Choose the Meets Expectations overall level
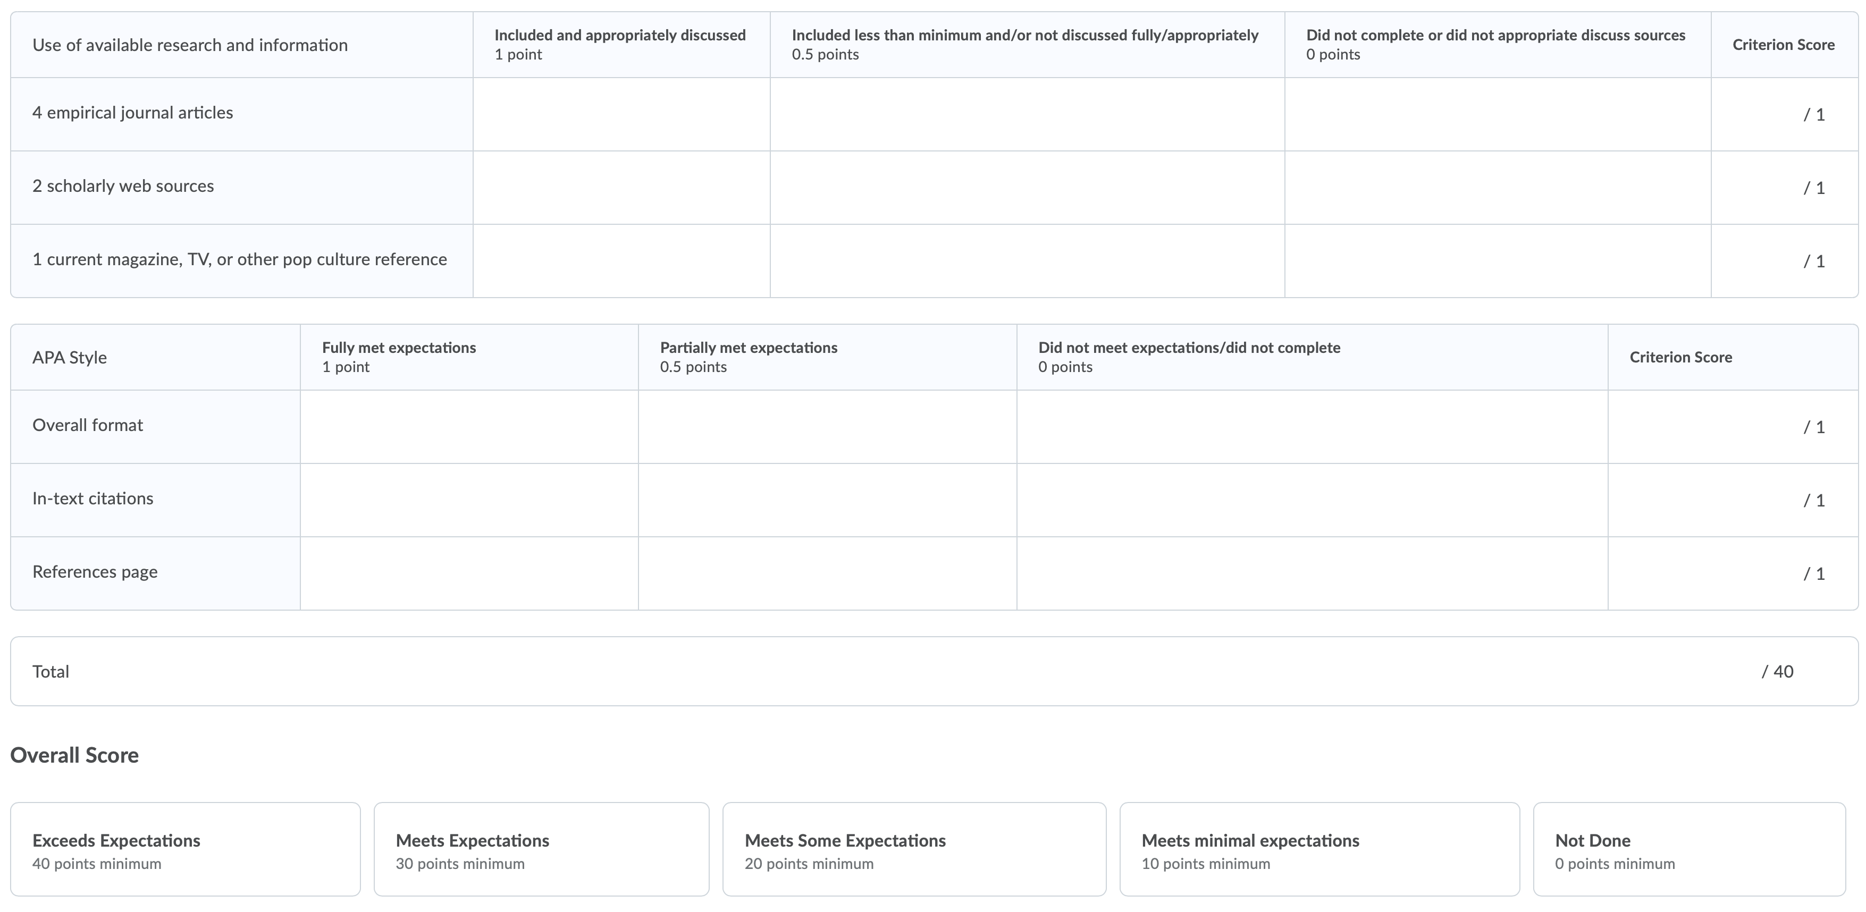The height and width of the screenshot is (912, 1866). click(x=542, y=849)
